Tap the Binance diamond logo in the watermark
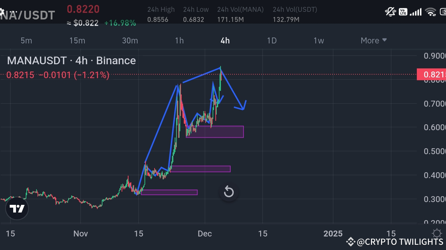Viewport: 446px width, 250px height. click(x=350, y=242)
